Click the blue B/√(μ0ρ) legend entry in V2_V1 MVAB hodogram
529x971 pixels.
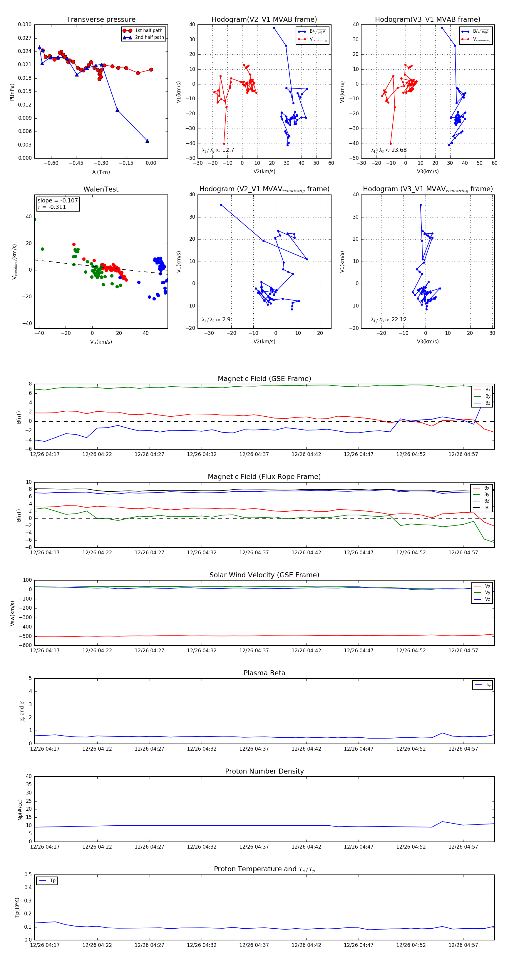[x=312, y=32]
